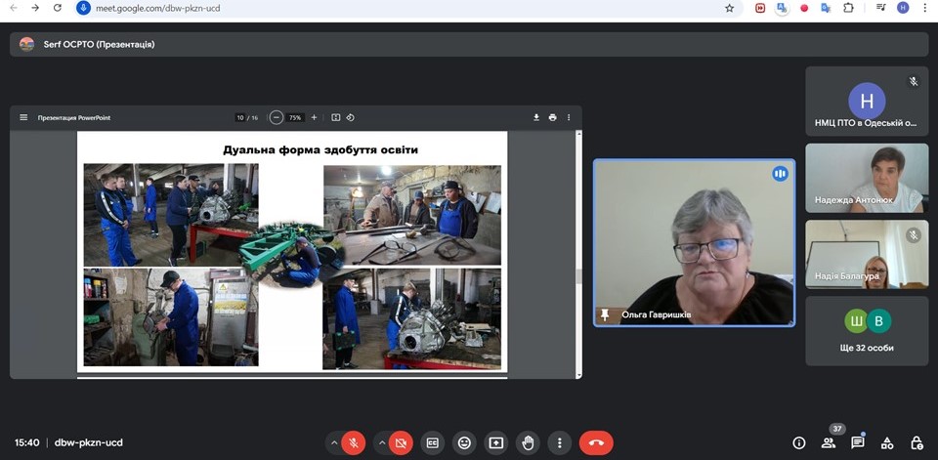This screenshot has height=460, width=938.
Task: Print the presentation document
Action: pyautogui.click(x=552, y=117)
